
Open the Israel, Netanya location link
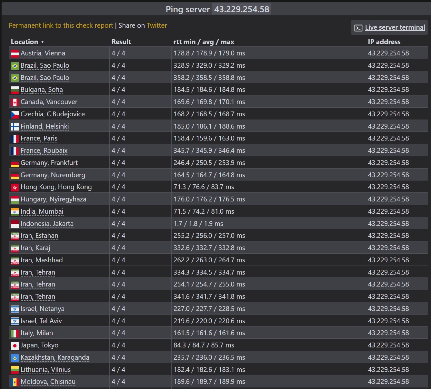click(x=42, y=309)
